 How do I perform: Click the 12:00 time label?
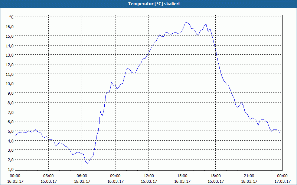pyautogui.click(x=149, y=176)
